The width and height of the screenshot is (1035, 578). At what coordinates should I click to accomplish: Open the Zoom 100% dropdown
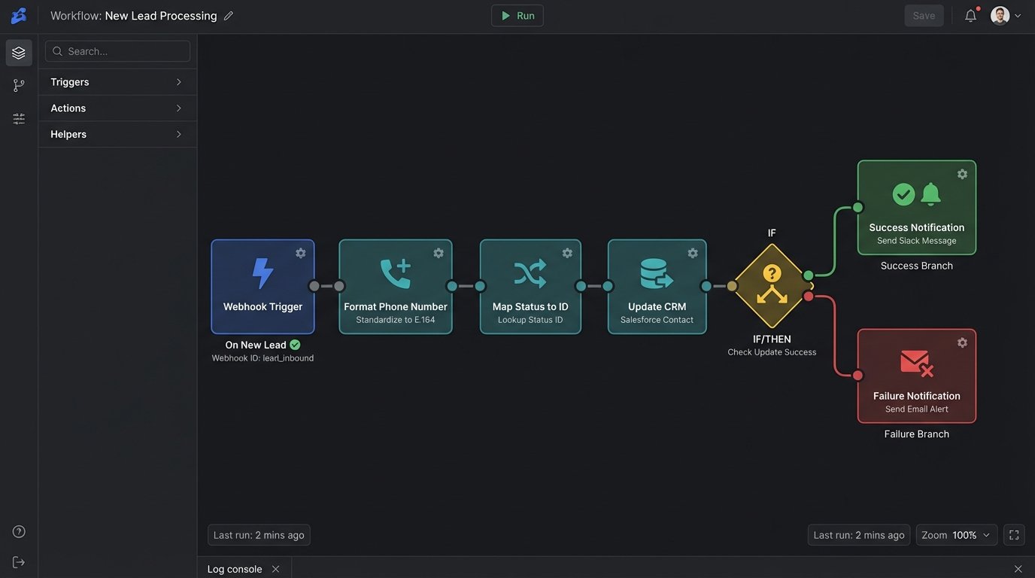957,534
